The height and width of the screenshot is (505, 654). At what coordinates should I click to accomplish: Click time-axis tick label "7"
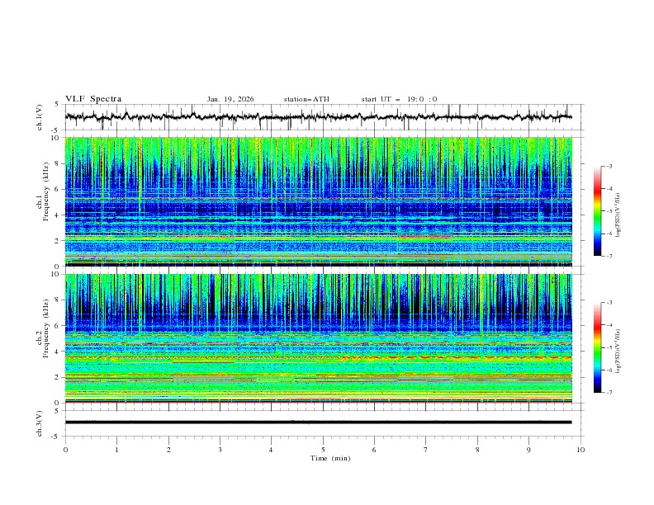tap(426, 450)
